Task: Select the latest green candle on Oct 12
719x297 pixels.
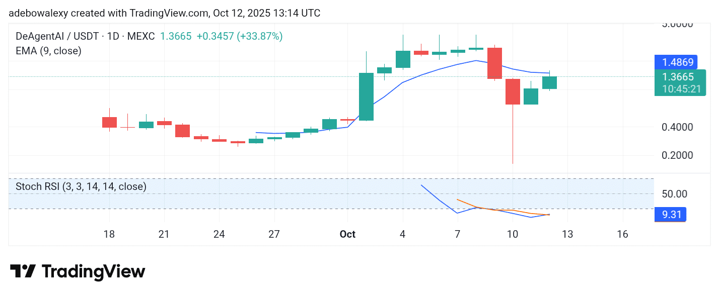Action: coord(549,82)
